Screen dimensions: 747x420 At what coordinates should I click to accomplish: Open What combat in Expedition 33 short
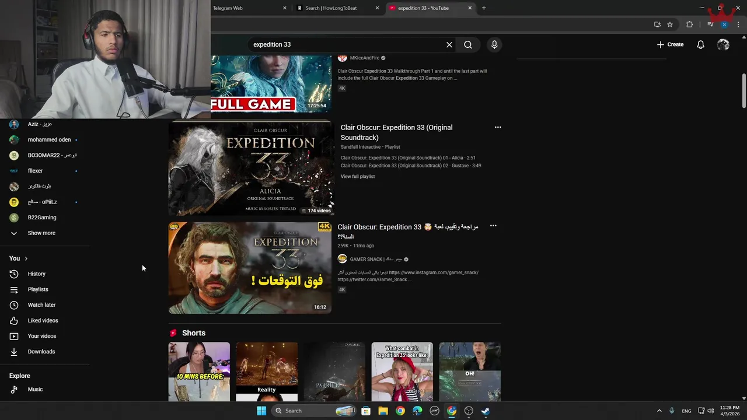(x=402, y=372)
